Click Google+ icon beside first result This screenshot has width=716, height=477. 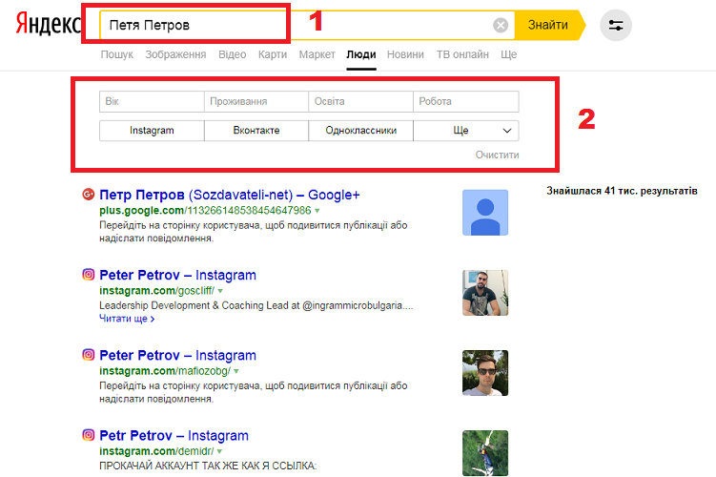[x=89, y=195]
